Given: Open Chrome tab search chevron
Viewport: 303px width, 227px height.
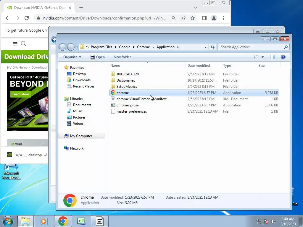Looking at the screenshot, I should tap(196, 8).
